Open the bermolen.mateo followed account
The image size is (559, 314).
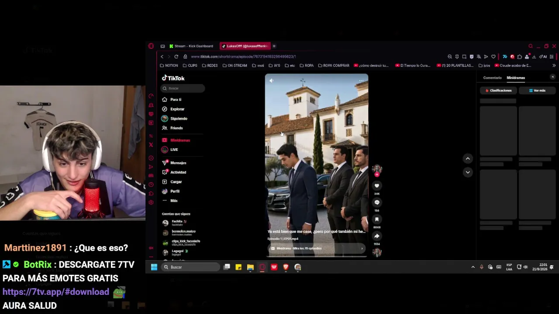(x=179, y=233)
